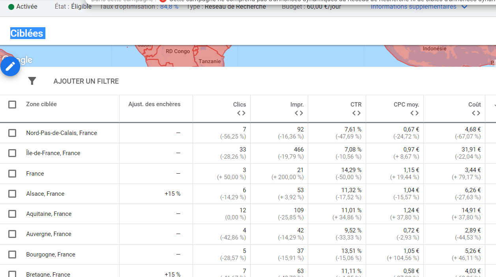Select the Ciblées tab
Viewport: 496px width, 277px height.
point(27,33)
